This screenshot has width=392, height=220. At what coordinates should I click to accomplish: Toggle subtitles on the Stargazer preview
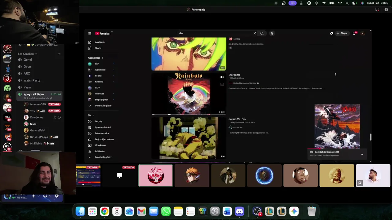[222, 84]
